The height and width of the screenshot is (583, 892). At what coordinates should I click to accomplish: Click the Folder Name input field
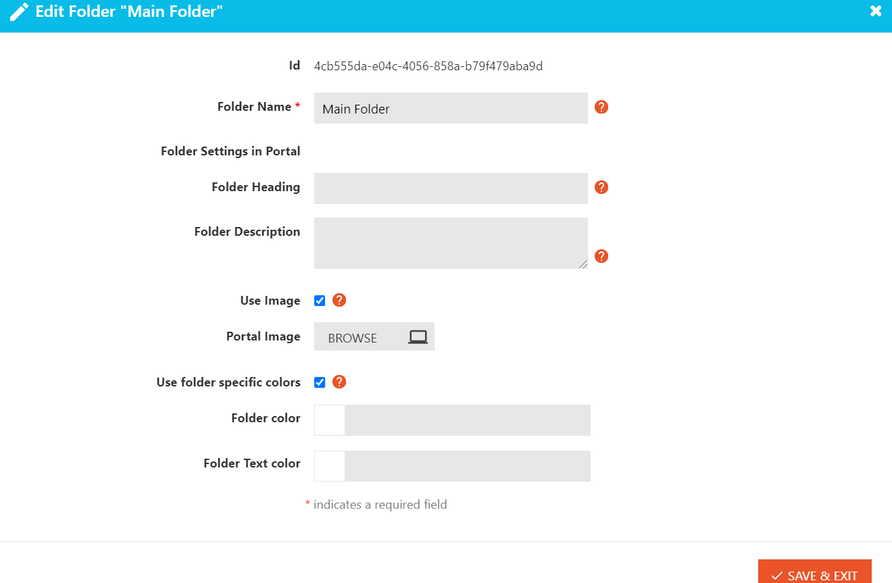pos(451,108)
